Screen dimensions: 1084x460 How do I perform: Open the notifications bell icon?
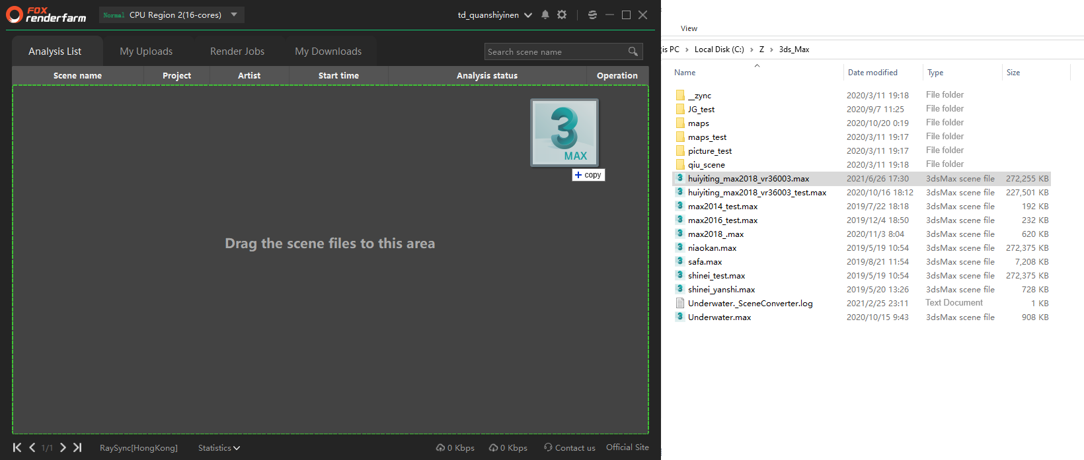[545, 15]
